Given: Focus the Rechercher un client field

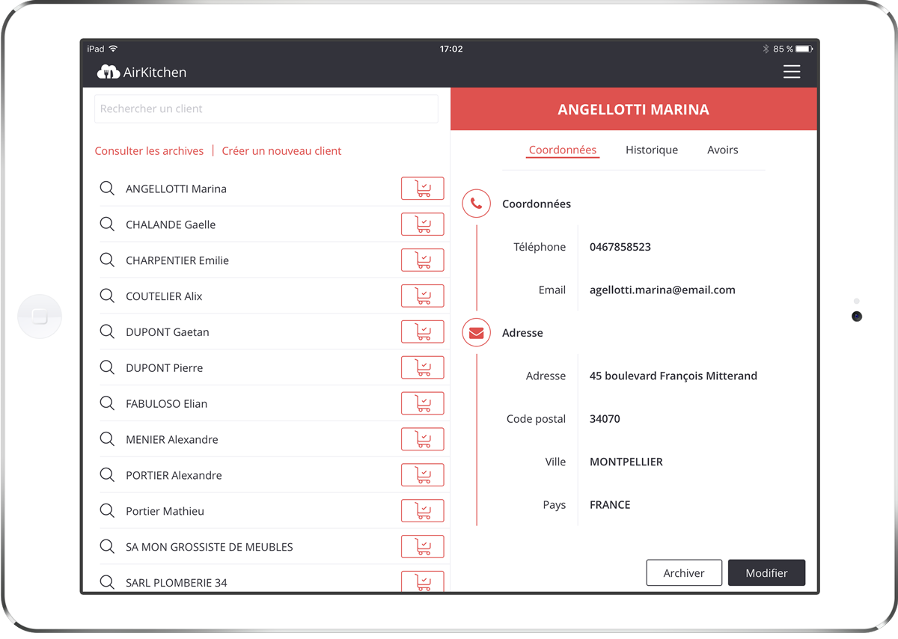Looking at the screenshot, I should (x=266, y=108).
